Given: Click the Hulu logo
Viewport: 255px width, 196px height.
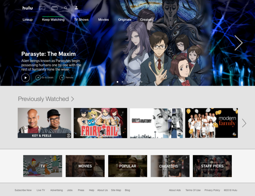Looking at the screenshot, I should [28, 8].
